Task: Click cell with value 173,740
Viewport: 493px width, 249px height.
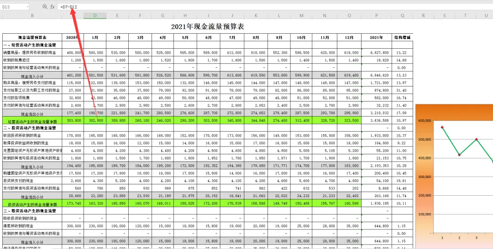Action: 73,203
